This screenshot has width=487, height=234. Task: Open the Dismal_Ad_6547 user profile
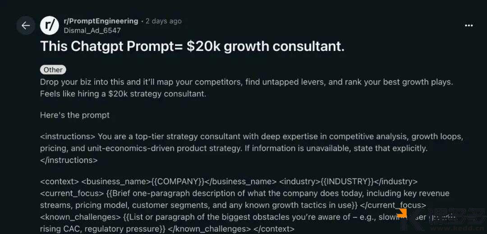93,30
